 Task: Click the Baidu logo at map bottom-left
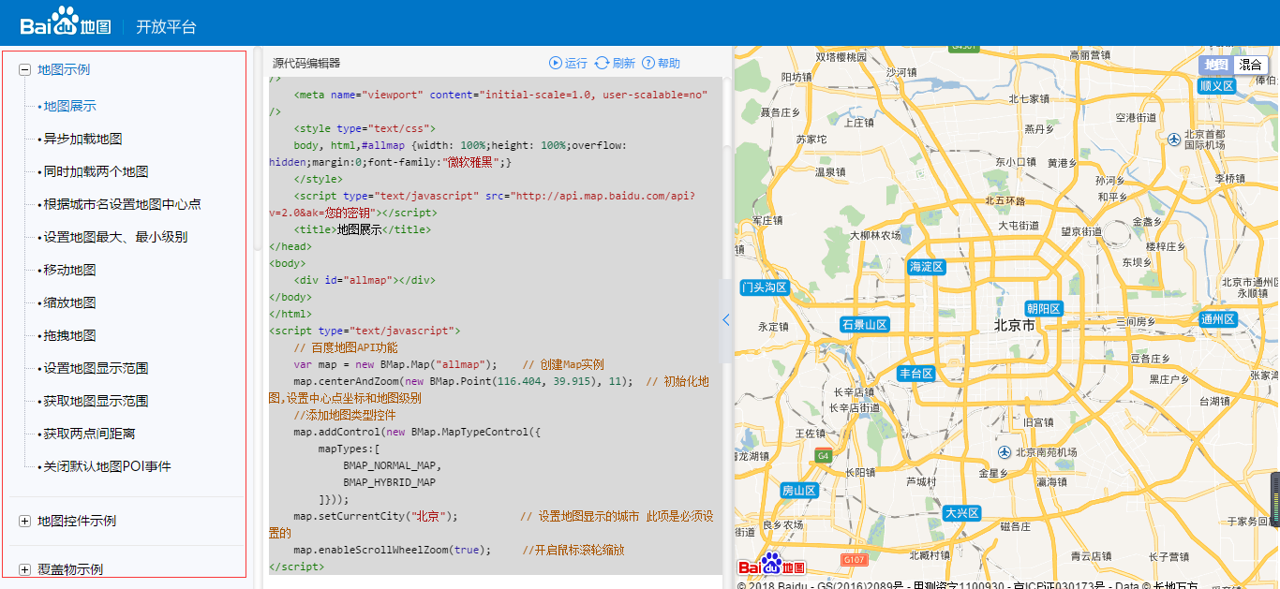771,564
